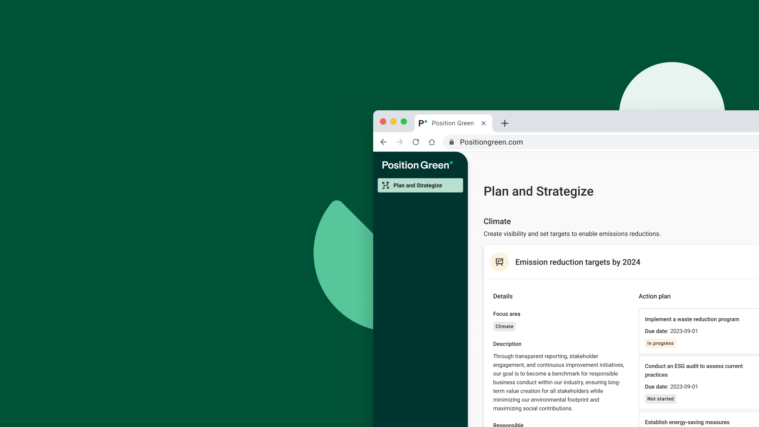This screenshot has height=427, width=759.
Task: Expand the Details section panel
Action: (502, 296)
